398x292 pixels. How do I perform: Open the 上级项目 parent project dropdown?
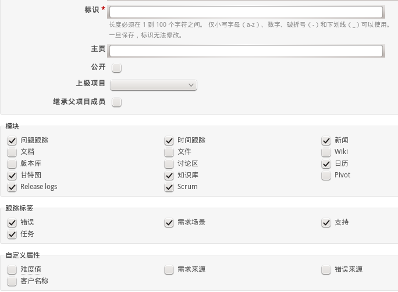tap(154, 85)
